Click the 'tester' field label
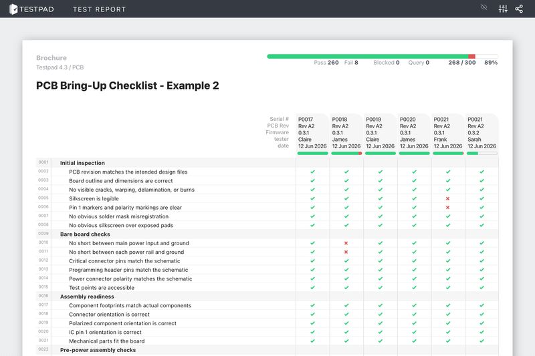The height and width of the screenshot is (356, 535). pyautogui.click(x=281, y=139)
